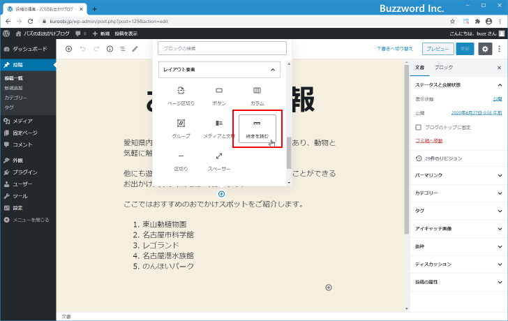The width and height of the screenshot is (508, 321).
Task: Click the add block circle below list
Action: click(x=329, y=288)
